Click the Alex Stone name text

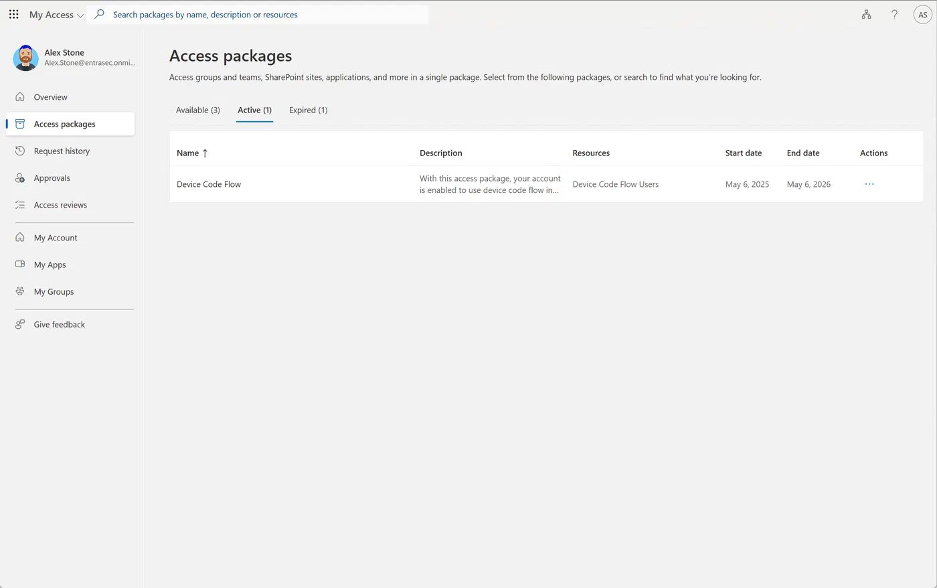click(64, 52)
